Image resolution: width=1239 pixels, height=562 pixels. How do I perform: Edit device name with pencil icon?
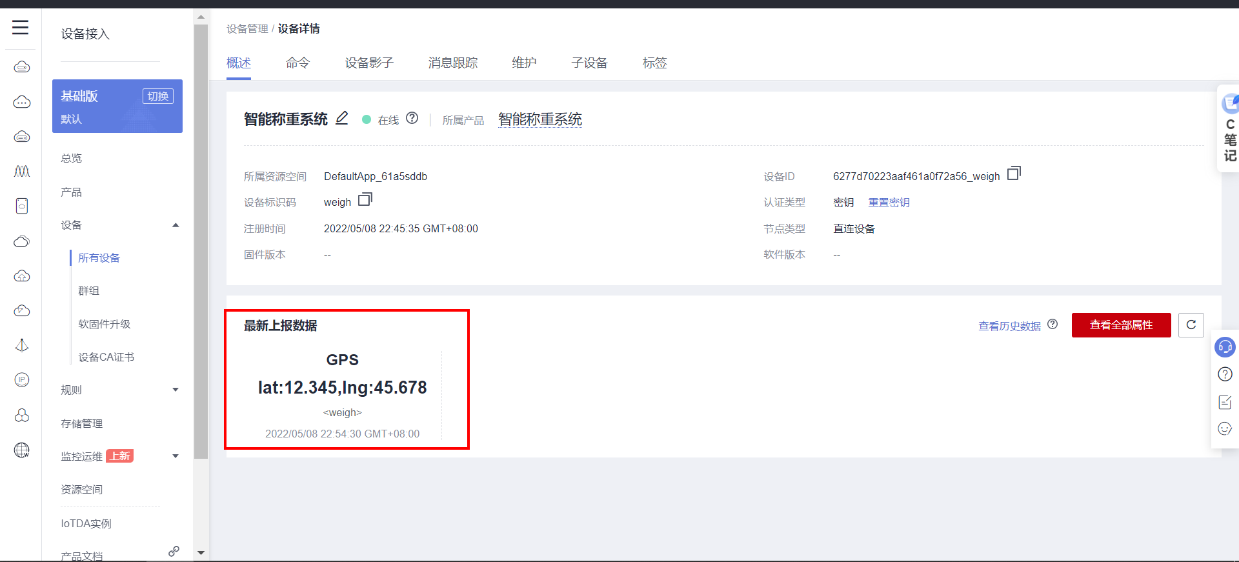tap(342, 118)
